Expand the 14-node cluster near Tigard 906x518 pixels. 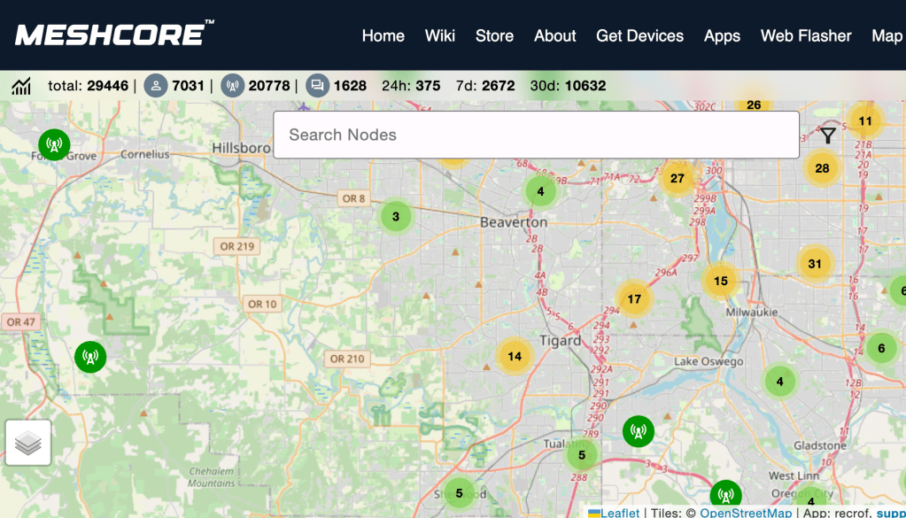pos(515,357)
